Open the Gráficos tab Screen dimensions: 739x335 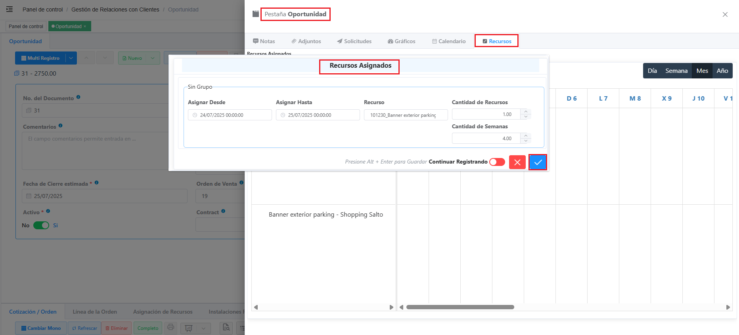tap(401, 41)
